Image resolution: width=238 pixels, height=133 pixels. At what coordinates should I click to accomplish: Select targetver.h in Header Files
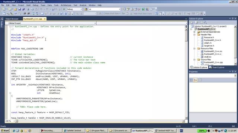coord(209,46)
